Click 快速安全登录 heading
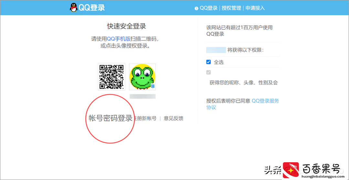 click(126, 26)
